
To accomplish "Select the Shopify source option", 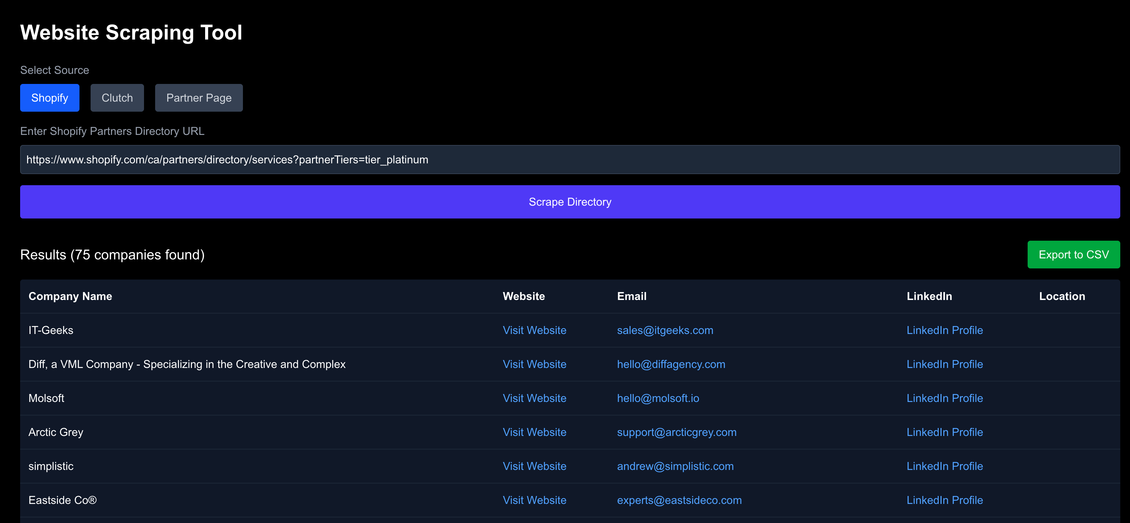I will tap(49, 98).
